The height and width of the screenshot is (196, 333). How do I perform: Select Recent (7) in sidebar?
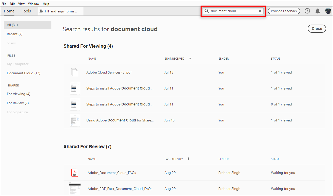tap(15, 34)
